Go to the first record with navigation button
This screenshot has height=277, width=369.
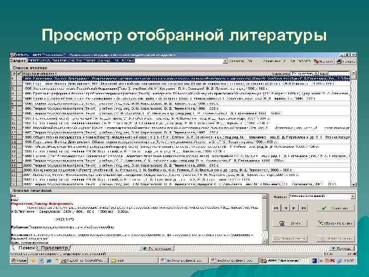(276, 208)
